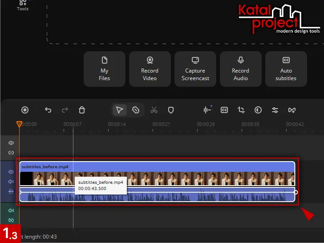Click the Auto subtitles button

click(x=286, y=69)
